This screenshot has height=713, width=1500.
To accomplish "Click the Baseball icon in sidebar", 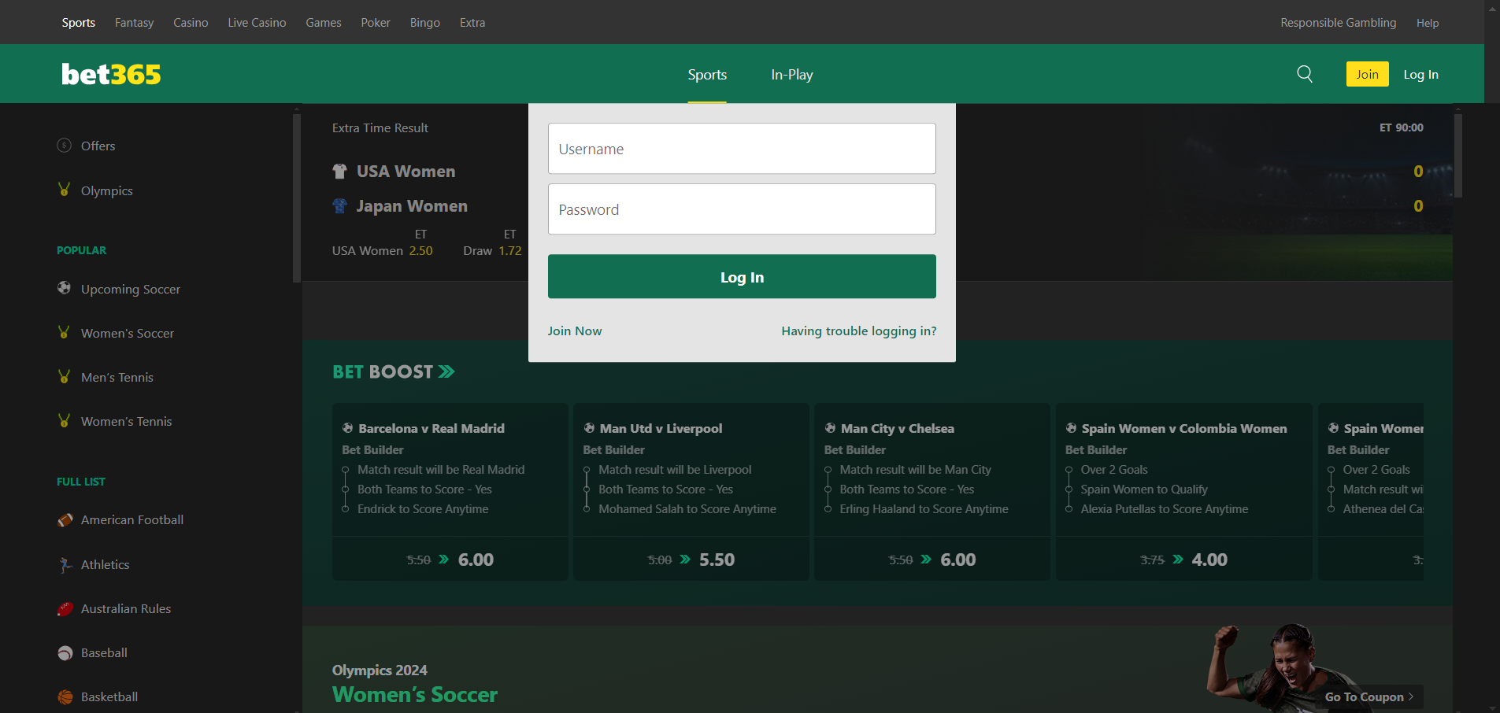I will [65, 652].
